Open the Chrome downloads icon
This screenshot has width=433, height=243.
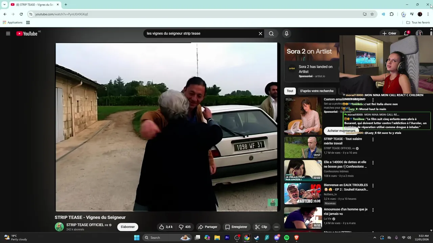tap(404, 14)
